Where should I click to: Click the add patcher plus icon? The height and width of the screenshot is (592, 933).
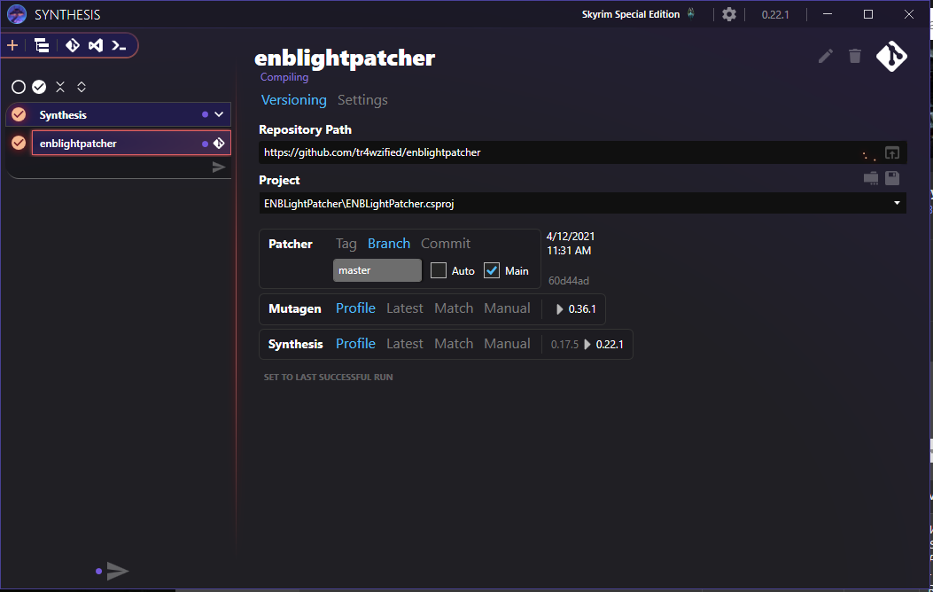(x=12, y=45)
